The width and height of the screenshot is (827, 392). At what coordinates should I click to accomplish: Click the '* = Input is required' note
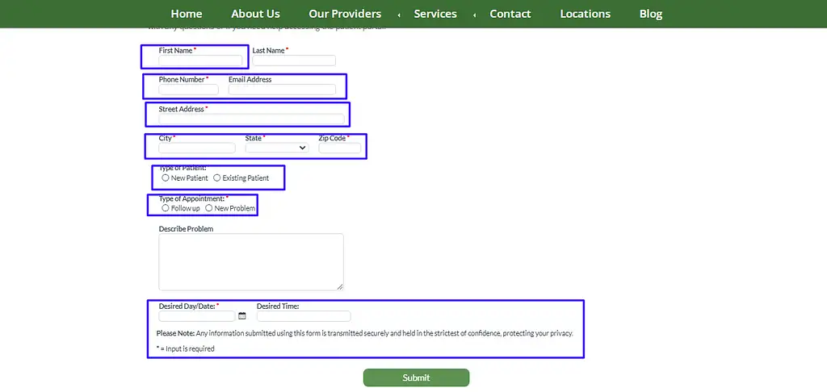pyautogui.click(x=185, y=348)
